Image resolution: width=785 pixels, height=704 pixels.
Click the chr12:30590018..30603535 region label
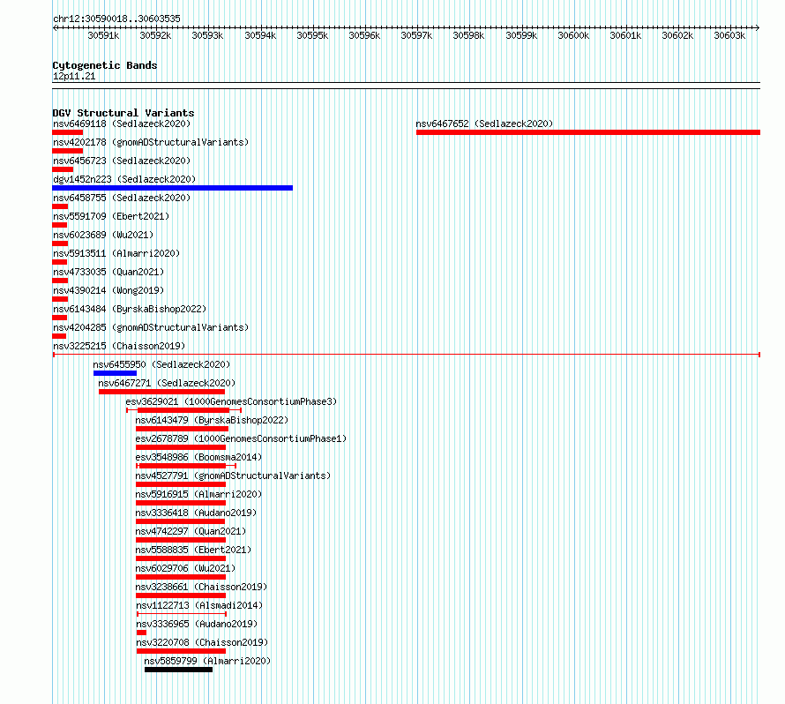pyautogui.click(x=116, y=19)
